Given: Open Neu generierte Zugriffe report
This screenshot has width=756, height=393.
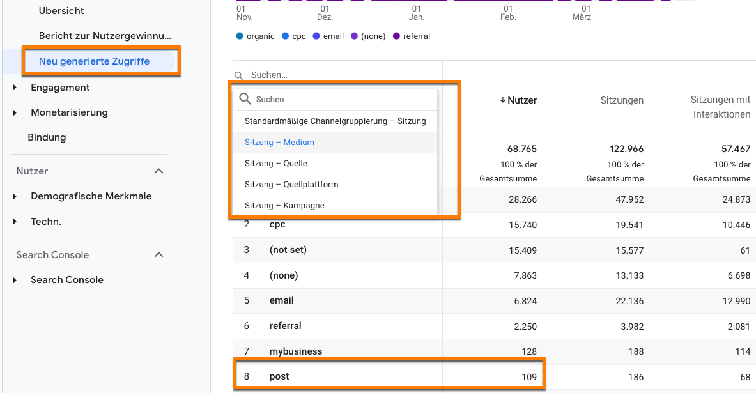Looking at the screenshot, I should [x=94, y=61].
